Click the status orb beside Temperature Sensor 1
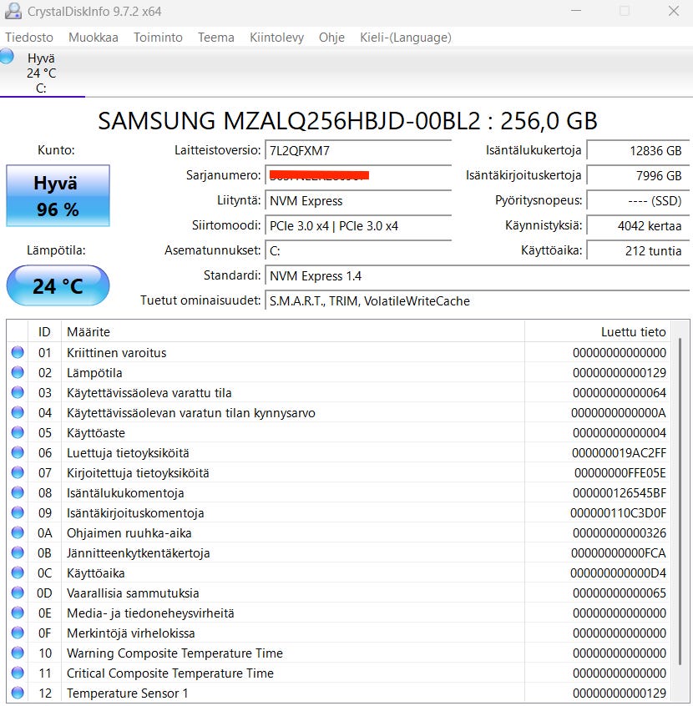 [x=18, y=693]
